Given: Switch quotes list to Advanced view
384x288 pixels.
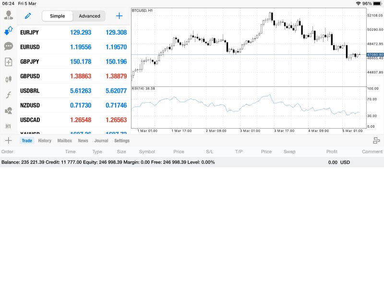Looking at the screenshot, I should tap(89, 16).
